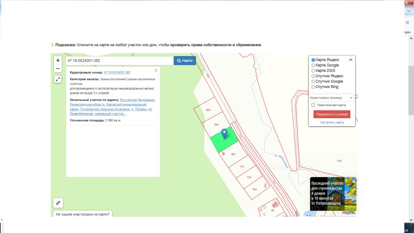414x233 pixels.
Task: Select parcel 381 on the map
Action: [233, 154]
